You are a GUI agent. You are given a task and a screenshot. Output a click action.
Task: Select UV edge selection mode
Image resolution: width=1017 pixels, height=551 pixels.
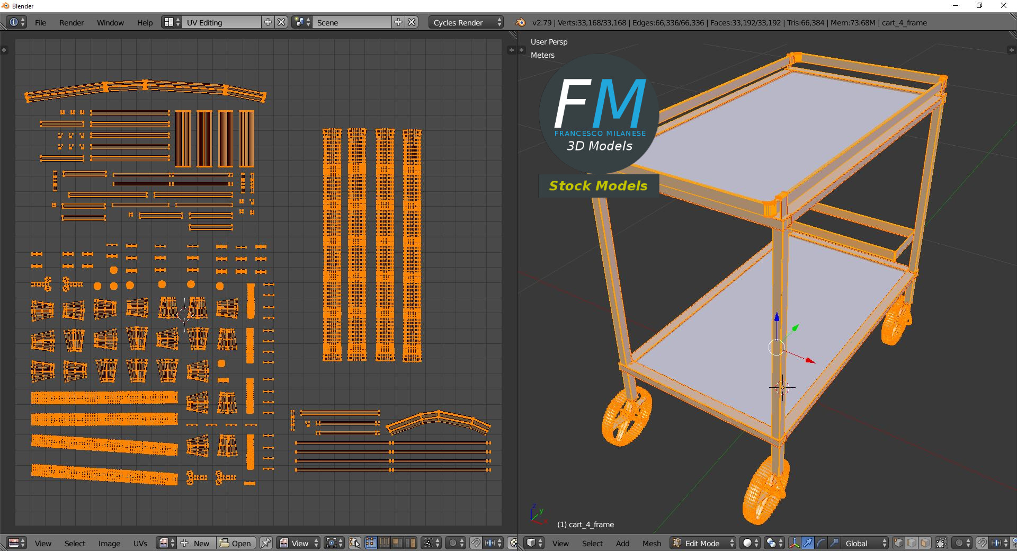pos(384,543)
